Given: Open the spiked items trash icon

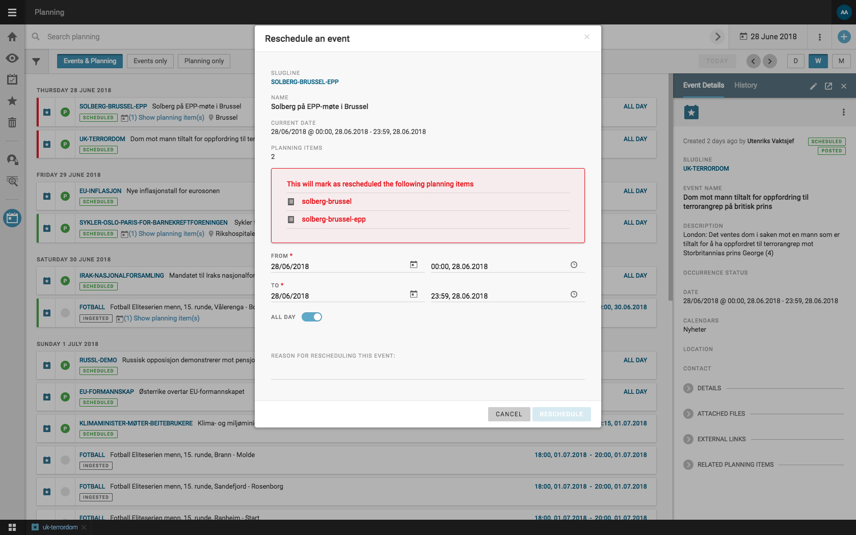Looking at the screenshot, I should [12, 123].
